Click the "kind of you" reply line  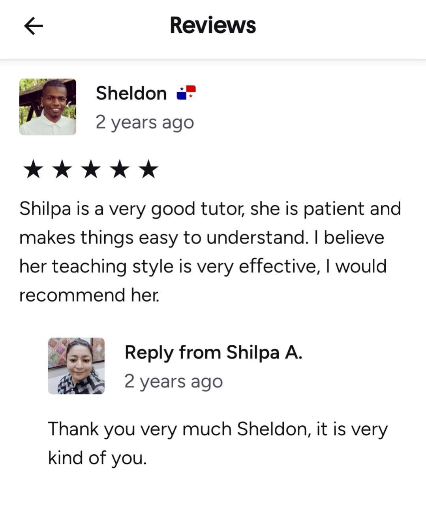[x=97, y=458]
